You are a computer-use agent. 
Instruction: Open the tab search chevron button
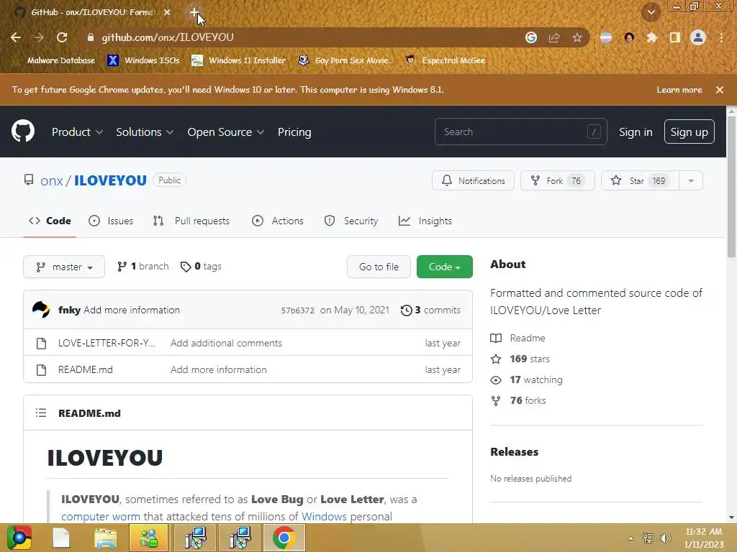point(651,12)
